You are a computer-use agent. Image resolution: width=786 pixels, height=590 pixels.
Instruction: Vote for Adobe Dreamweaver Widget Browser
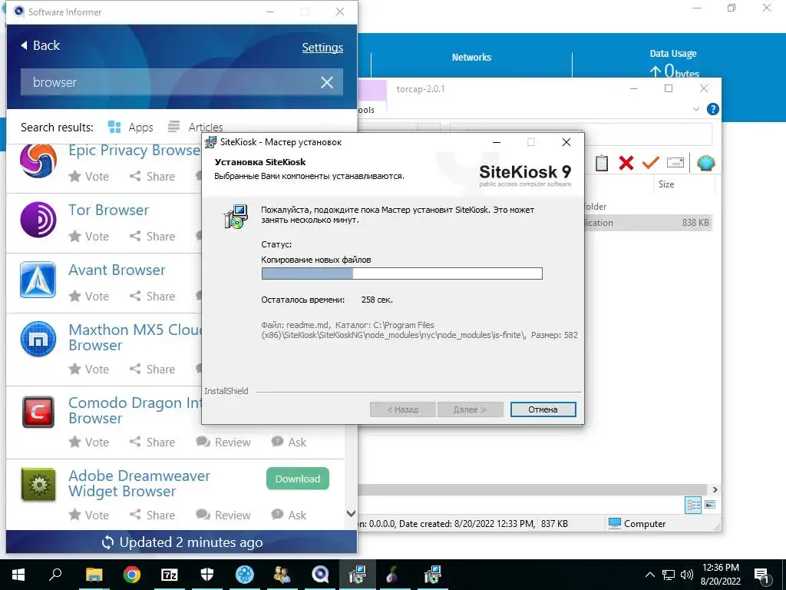point(89,515)
